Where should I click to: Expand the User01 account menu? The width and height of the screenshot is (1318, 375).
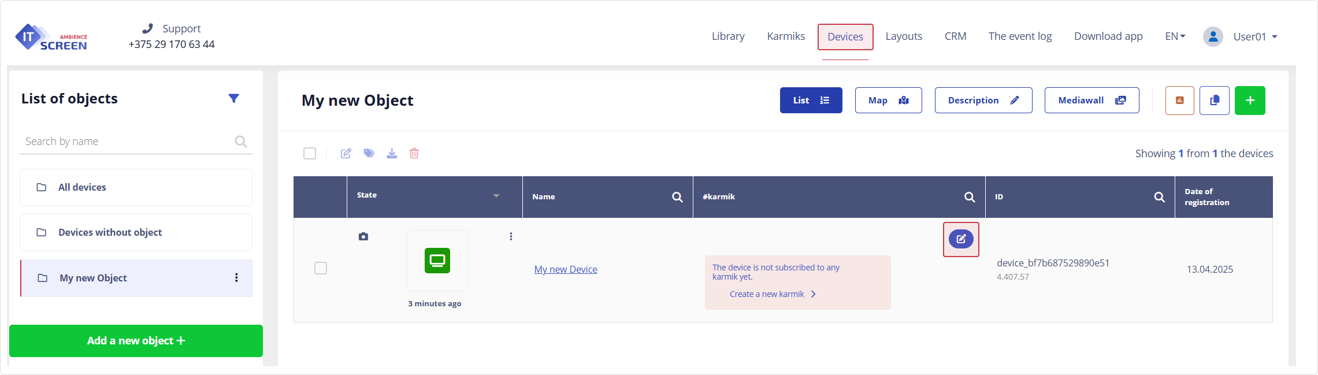point(1254,36)
